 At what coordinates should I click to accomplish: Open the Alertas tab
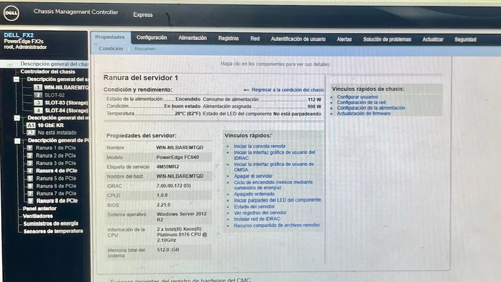[x=344, y=39]
